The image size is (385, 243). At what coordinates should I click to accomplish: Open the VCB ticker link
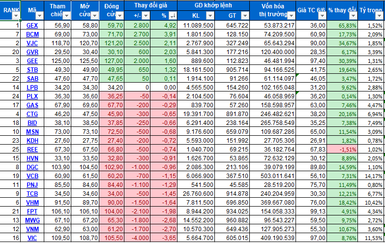pos(32,176)
